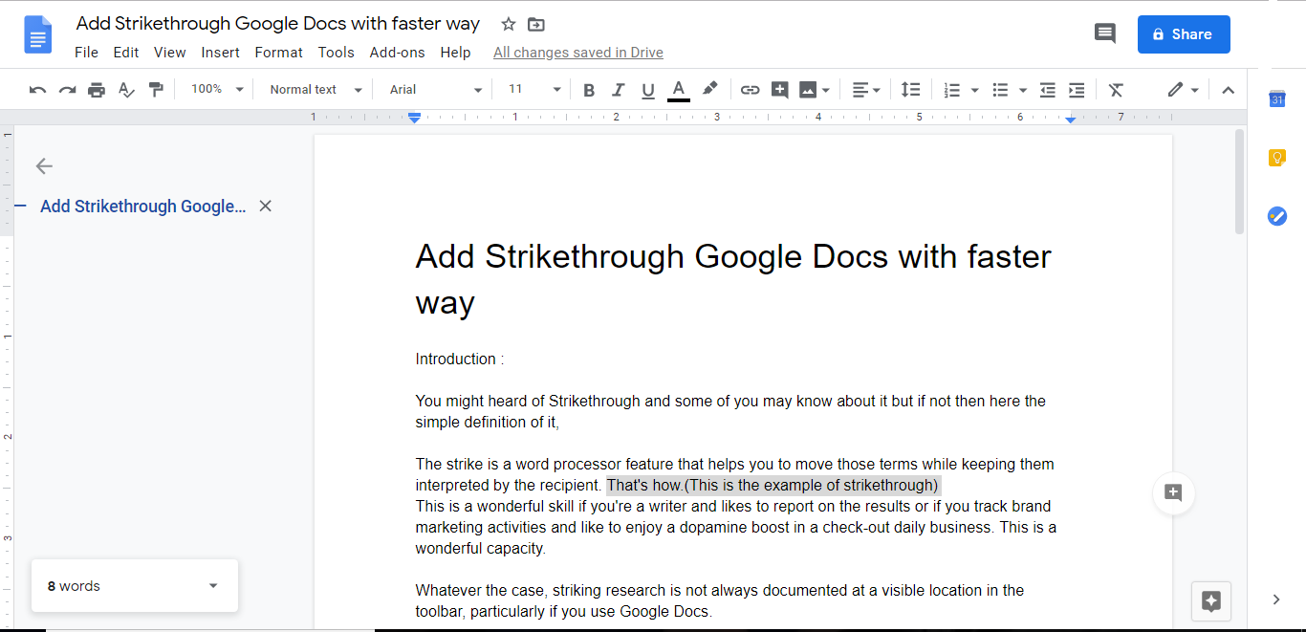The width and height of the screenshot is (1306, 632).
Task: Open the Insert menu
Action: (x=221, y=53)
